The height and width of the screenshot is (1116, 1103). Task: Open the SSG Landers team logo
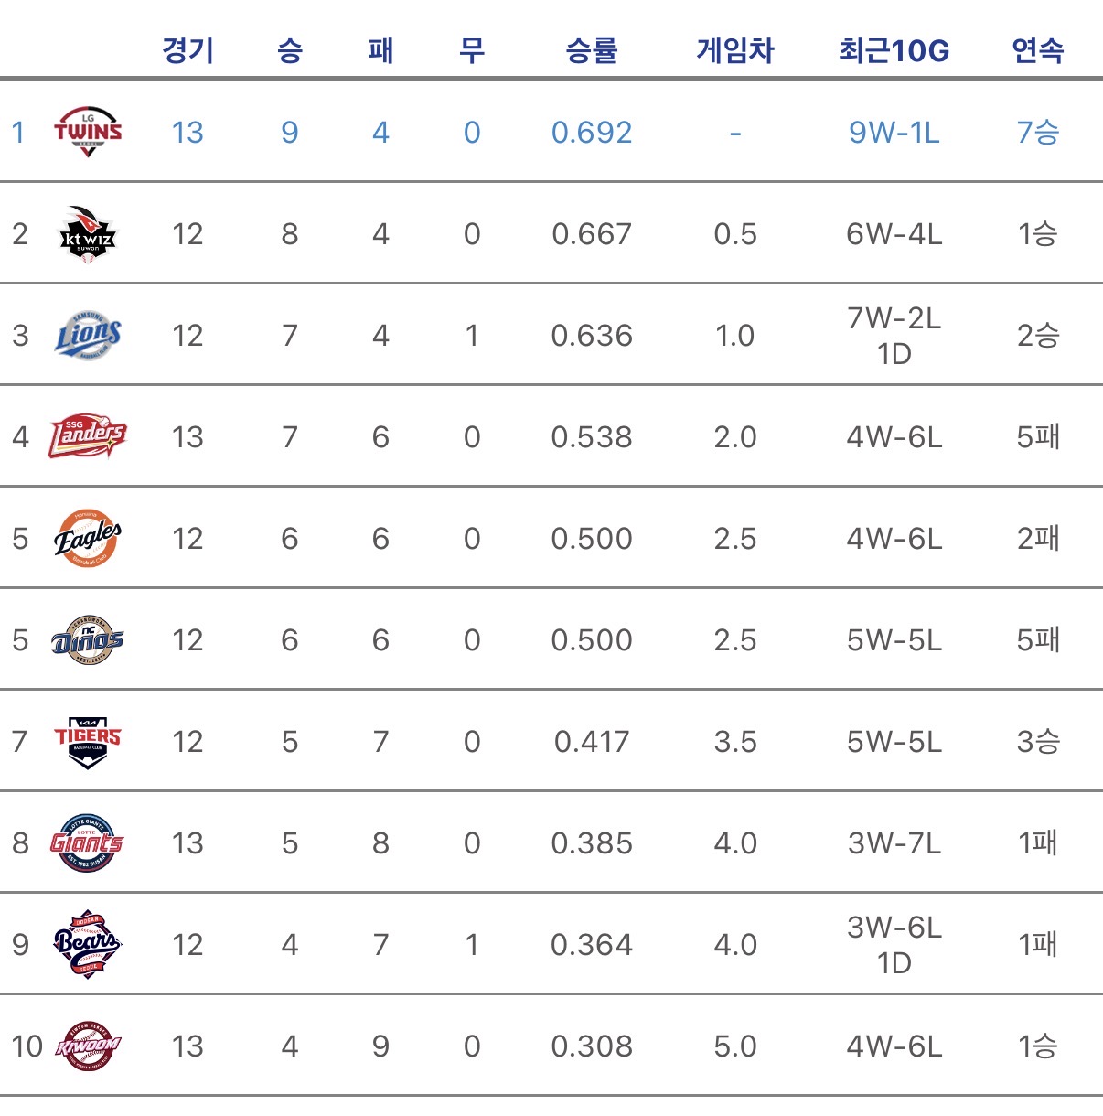coord(88,436)
